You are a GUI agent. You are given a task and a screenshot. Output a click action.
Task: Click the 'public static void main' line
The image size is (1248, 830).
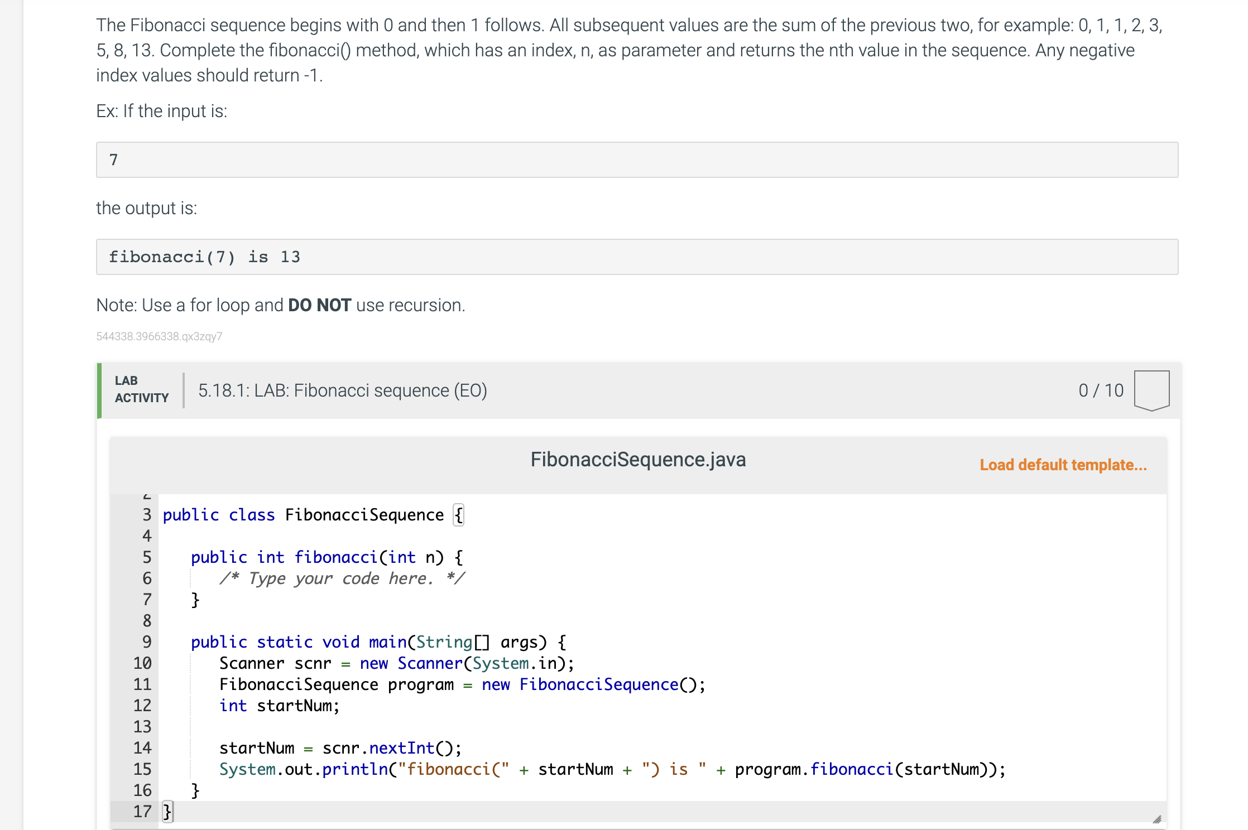[x=378, y=642]
